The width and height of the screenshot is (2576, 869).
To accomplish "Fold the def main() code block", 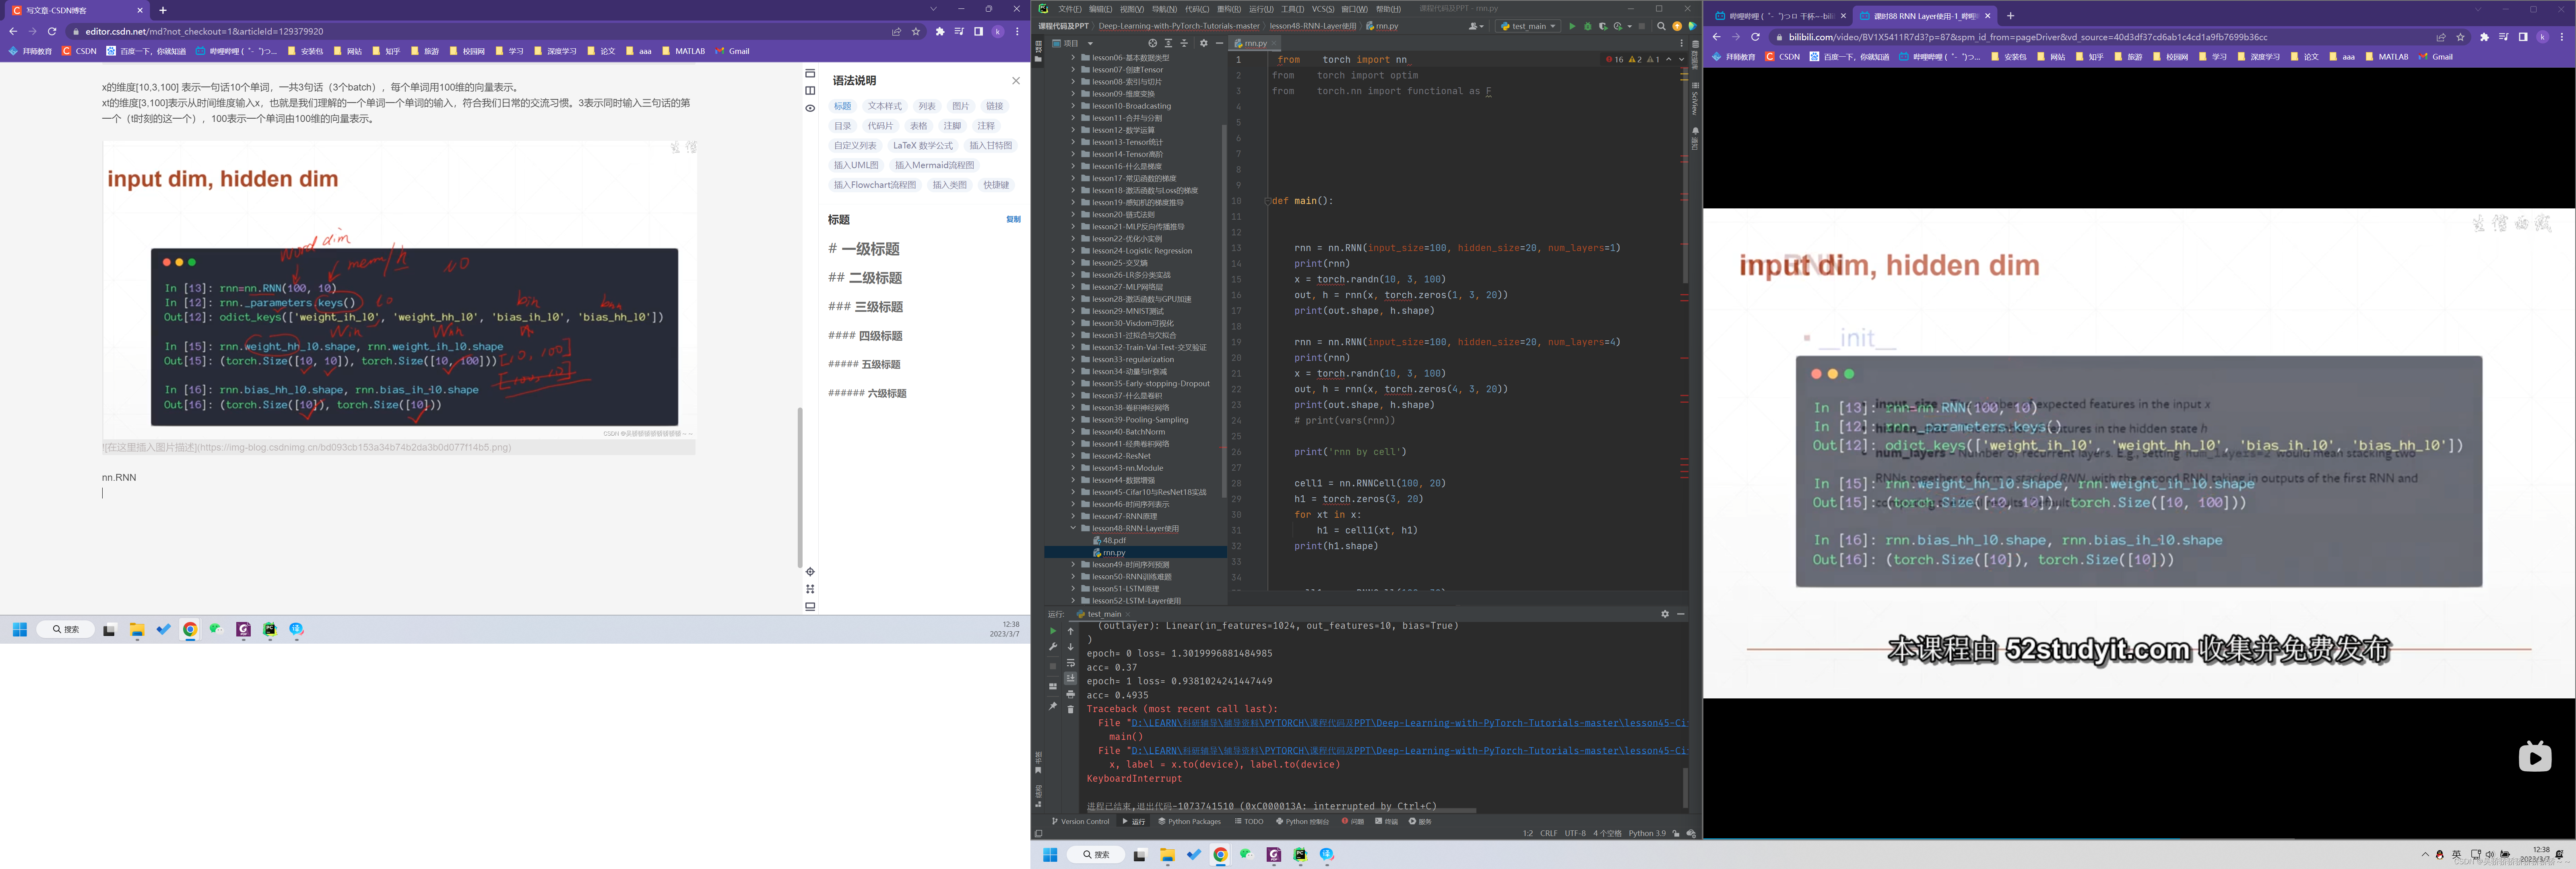I will [x=1267, y=201].
